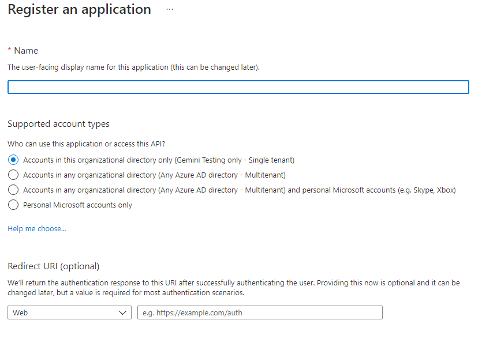Image resolution: width=482 pixels, height=339 pixels.
Task: Click the 'user-facing display name' description text
Action: click(x=134, y=67)
